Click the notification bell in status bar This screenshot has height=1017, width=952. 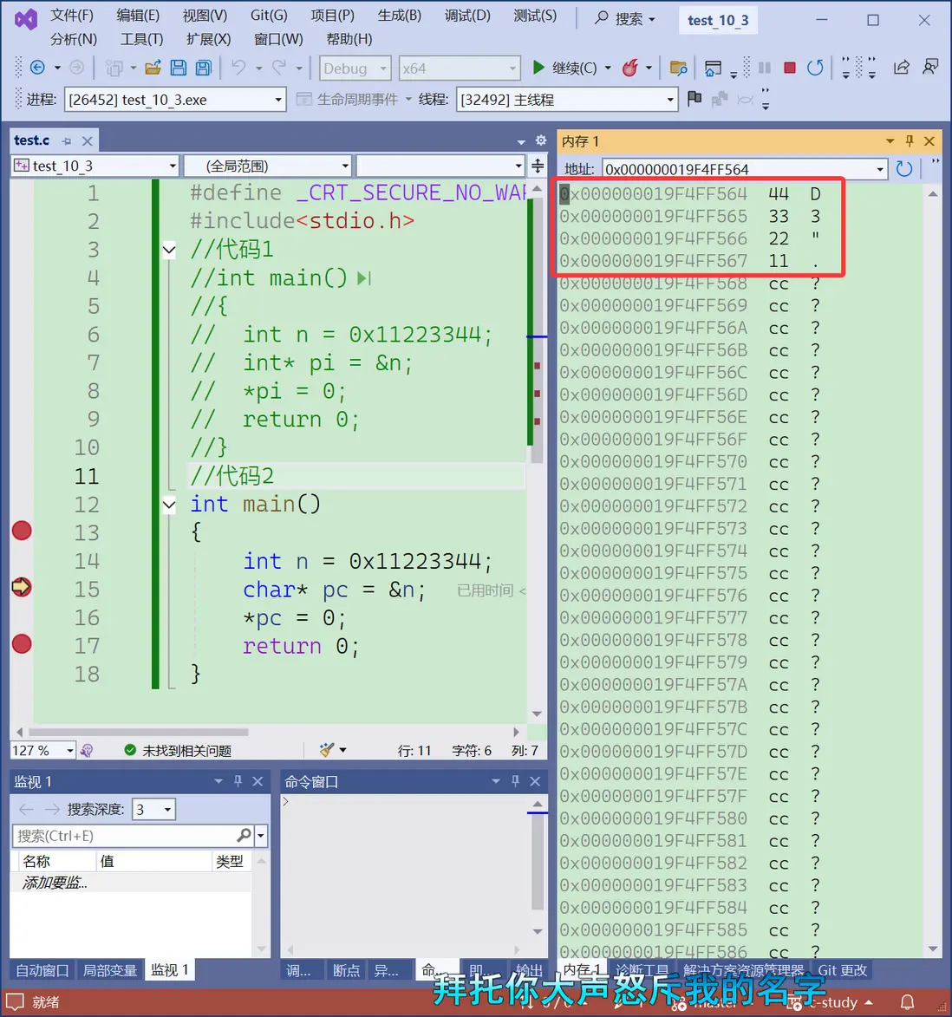click(907, 1002)
